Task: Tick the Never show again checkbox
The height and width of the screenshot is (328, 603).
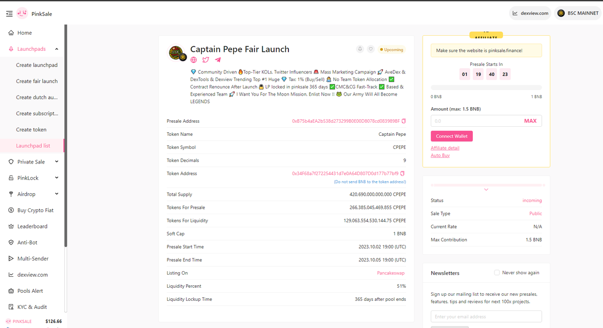Action: point(497,273)
